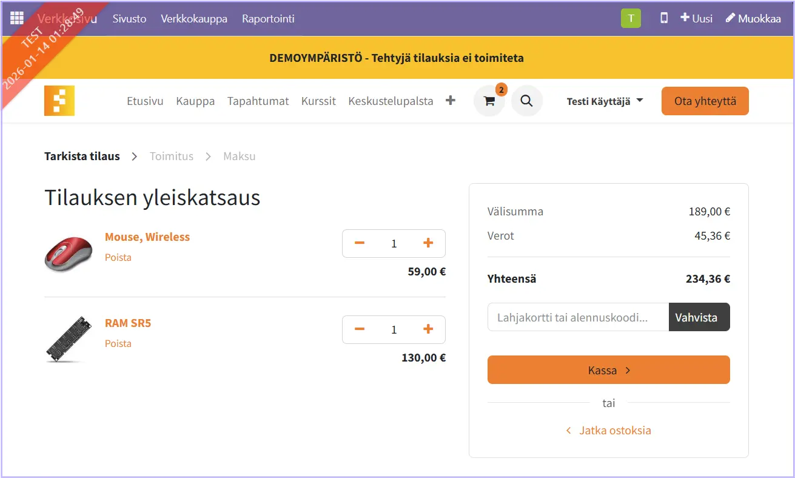Viewport: 795px width, 478px height.
Task: Open the Mouse, Wireless product thumbnail
Action: [69, 254]
